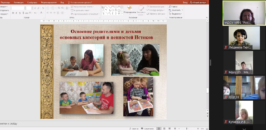The width and height of the screenshot is (266, 130).
Task: Click Normal view icon in status bar
Action: click(159, 128)
